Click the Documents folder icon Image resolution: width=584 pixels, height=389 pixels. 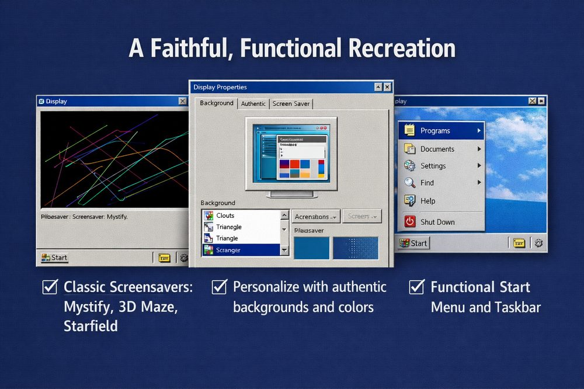click(x=410, y=149)
